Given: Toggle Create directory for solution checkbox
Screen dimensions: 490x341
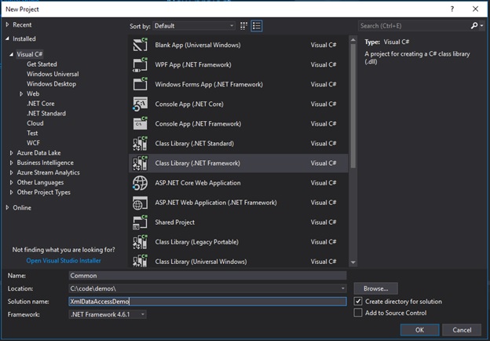Looking at the screenshot, I should 358,301.
